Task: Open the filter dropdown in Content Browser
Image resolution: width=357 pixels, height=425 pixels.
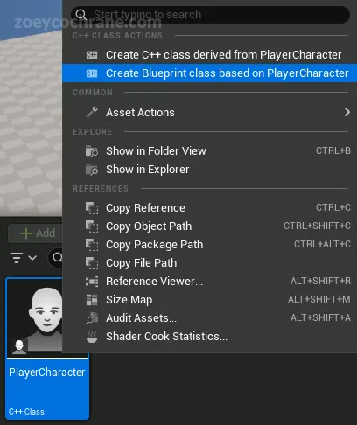Action: pos(23,258)
